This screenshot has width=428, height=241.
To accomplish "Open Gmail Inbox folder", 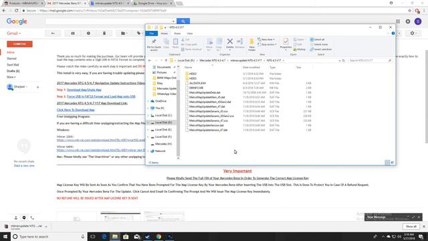I will point(11,52).
